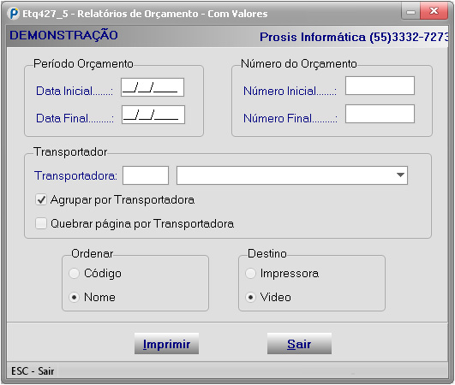The image size is (455, 385).
Task: Click the DEMONSTRAÇÃO header label
Action: coord(63,35)
